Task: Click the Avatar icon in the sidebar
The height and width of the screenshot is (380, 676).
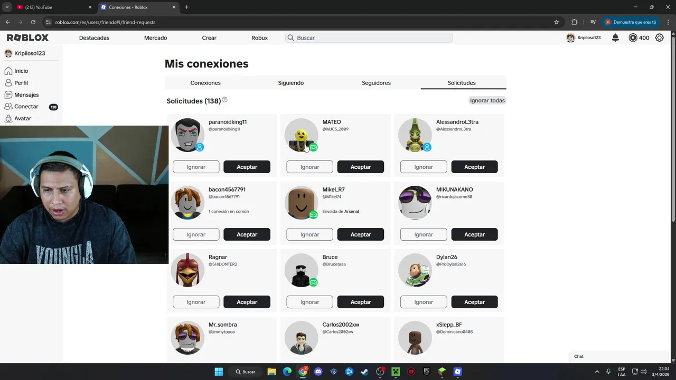Action: (x=8, y=118)
